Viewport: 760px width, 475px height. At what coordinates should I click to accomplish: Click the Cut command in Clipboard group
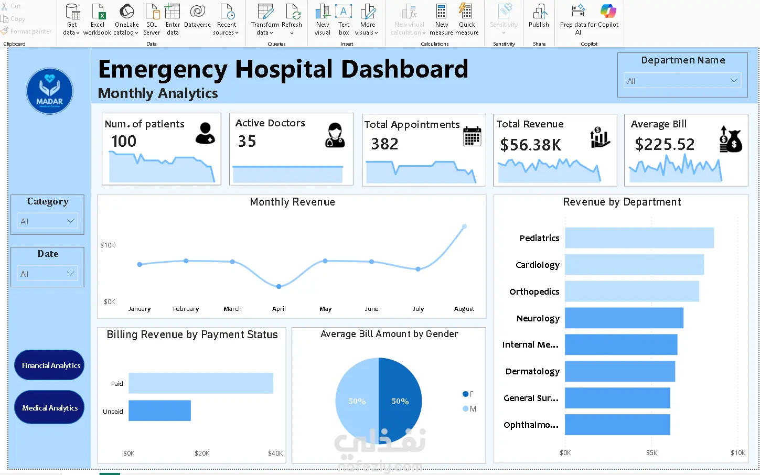pyautogui.click(x=11, y=6)
